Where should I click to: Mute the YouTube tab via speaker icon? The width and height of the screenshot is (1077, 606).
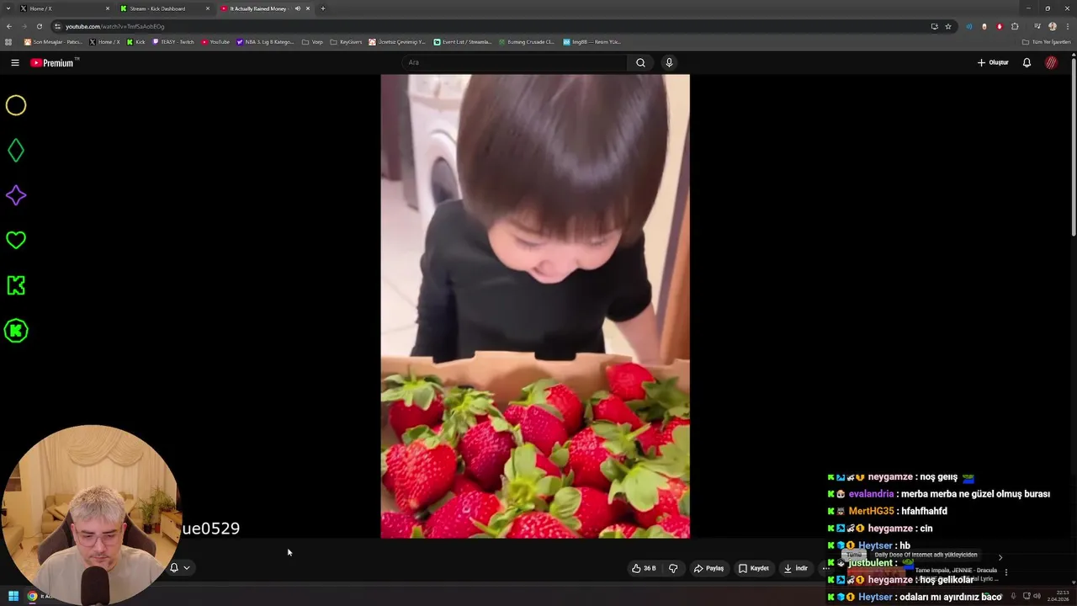[x=297, y=8]
